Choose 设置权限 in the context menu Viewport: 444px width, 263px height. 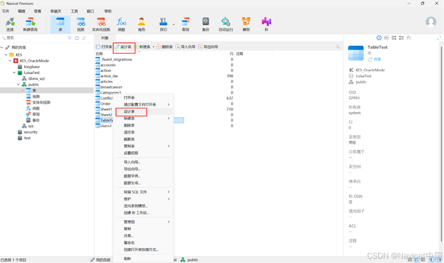143,153
